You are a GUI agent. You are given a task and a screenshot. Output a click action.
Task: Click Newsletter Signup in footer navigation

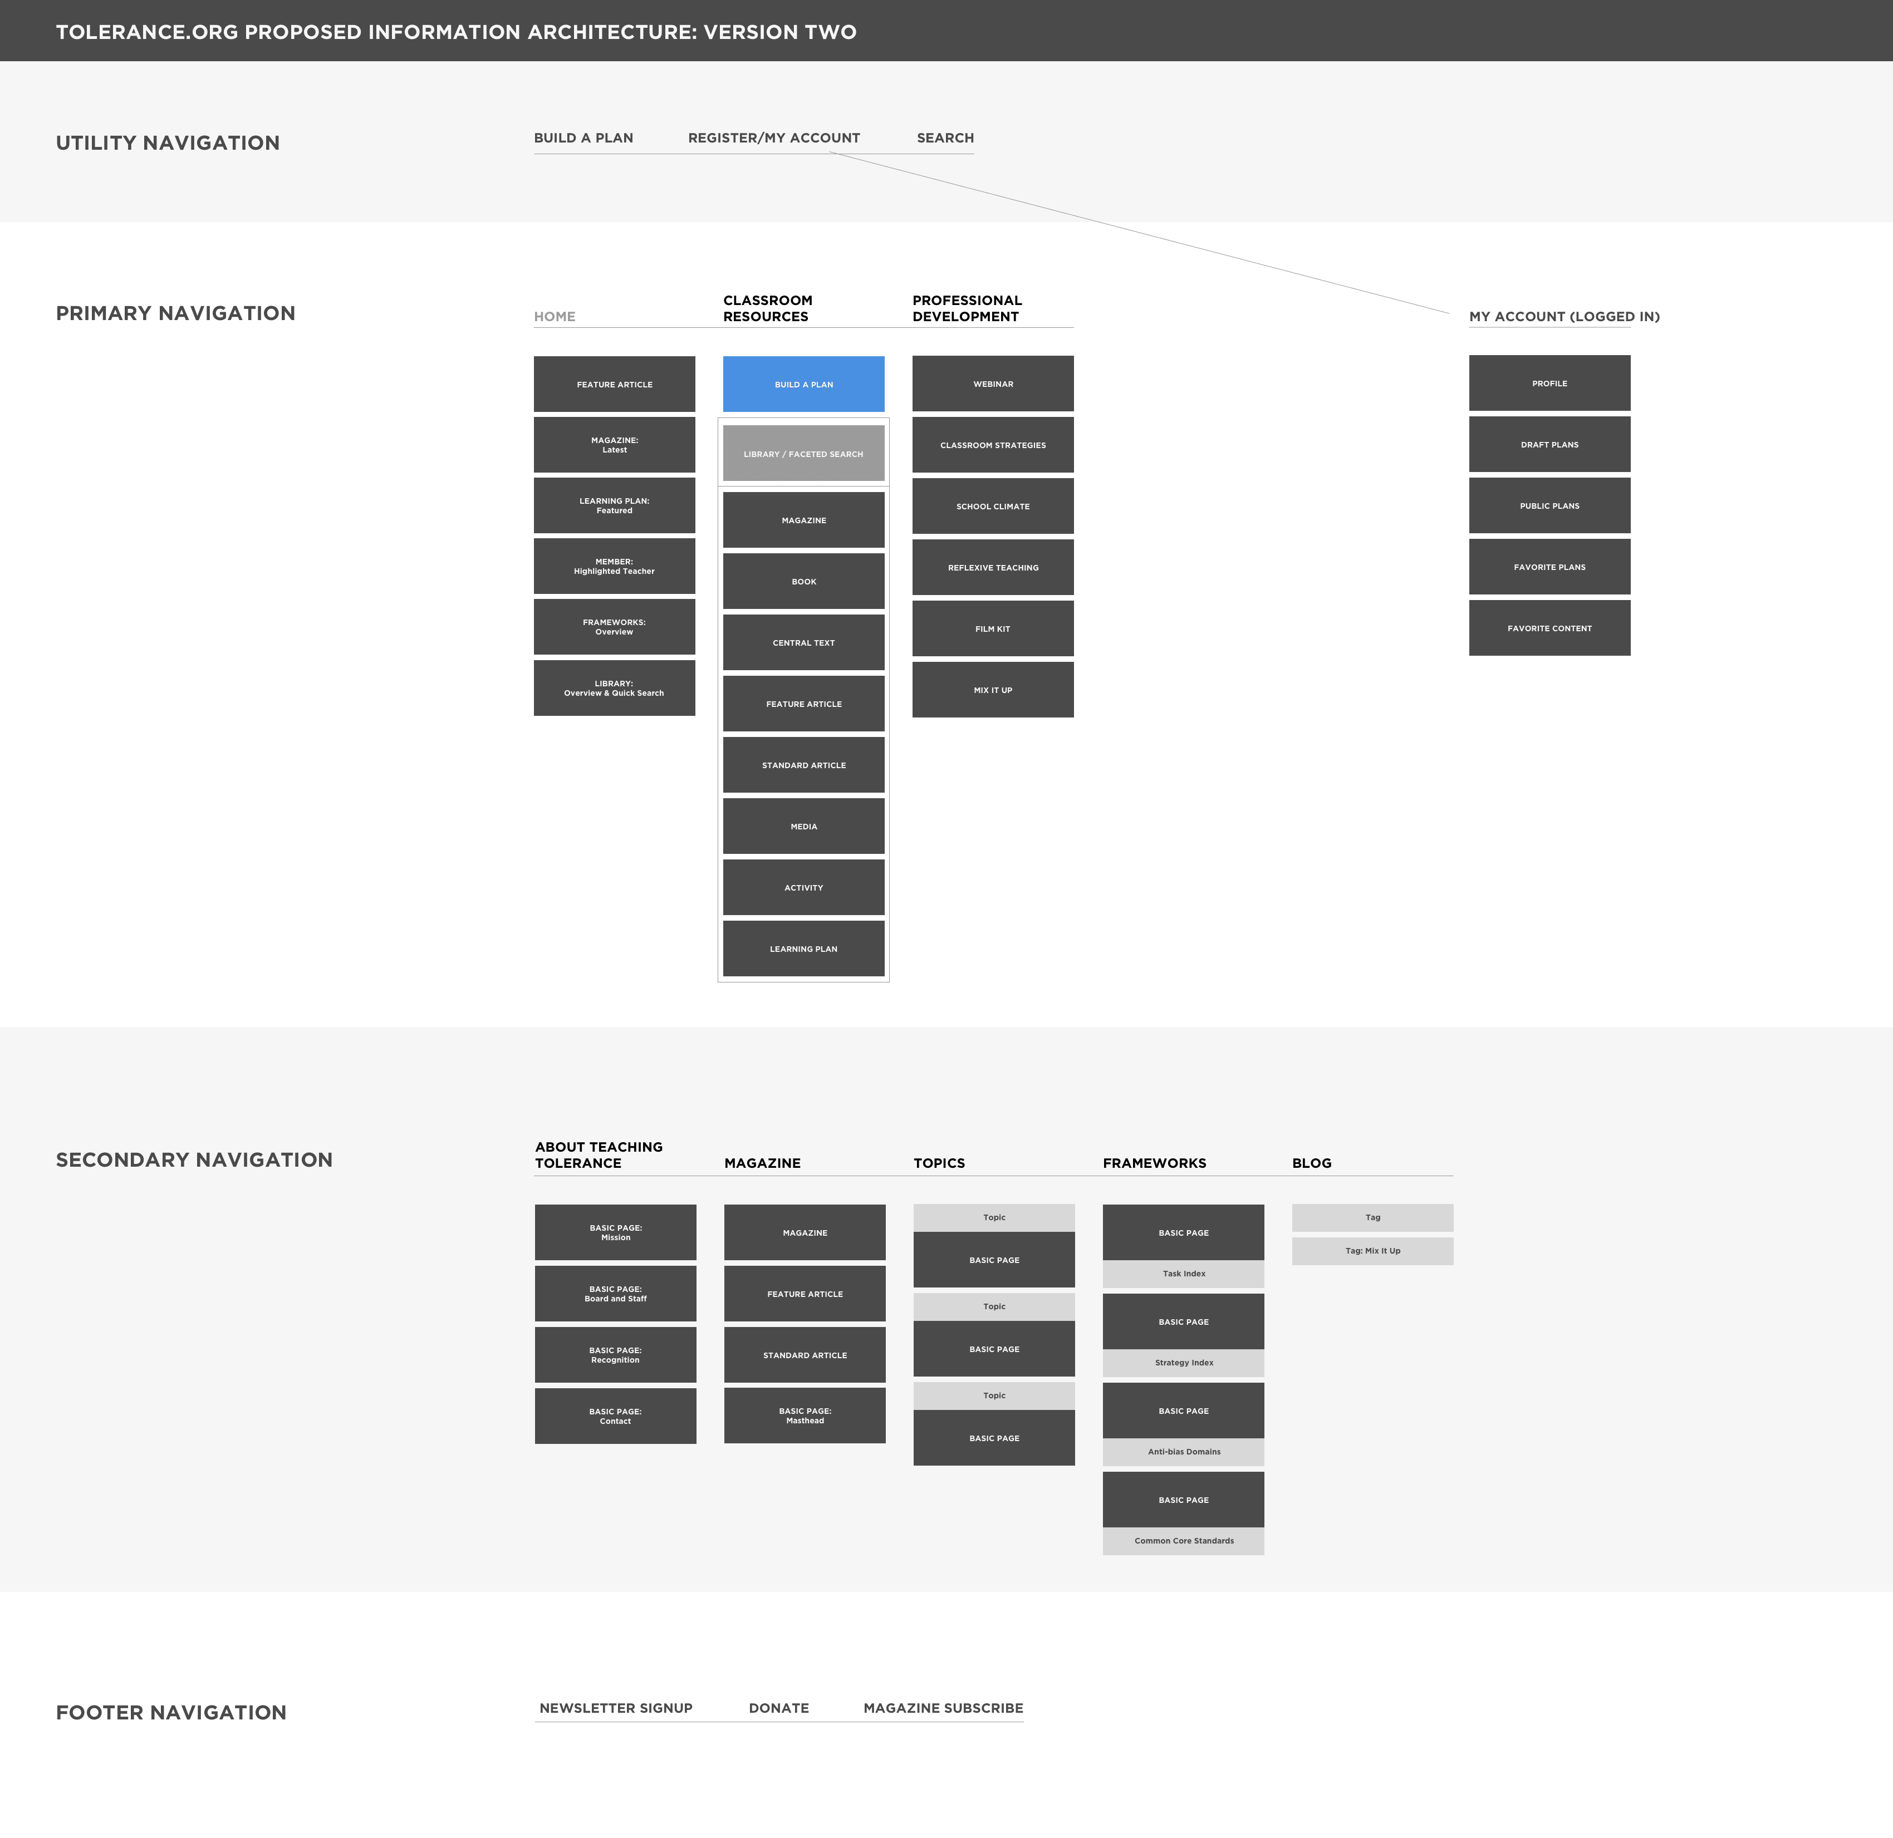click(x=615, y=1708)
